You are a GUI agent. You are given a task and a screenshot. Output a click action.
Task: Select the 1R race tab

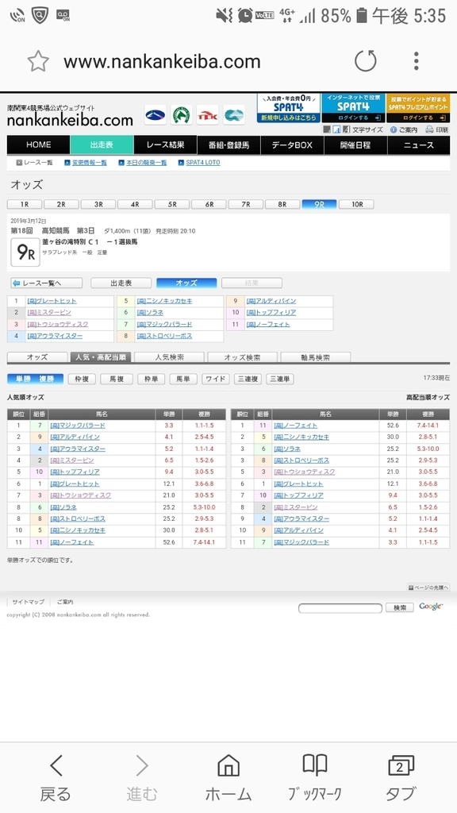[x=25, y=204]
